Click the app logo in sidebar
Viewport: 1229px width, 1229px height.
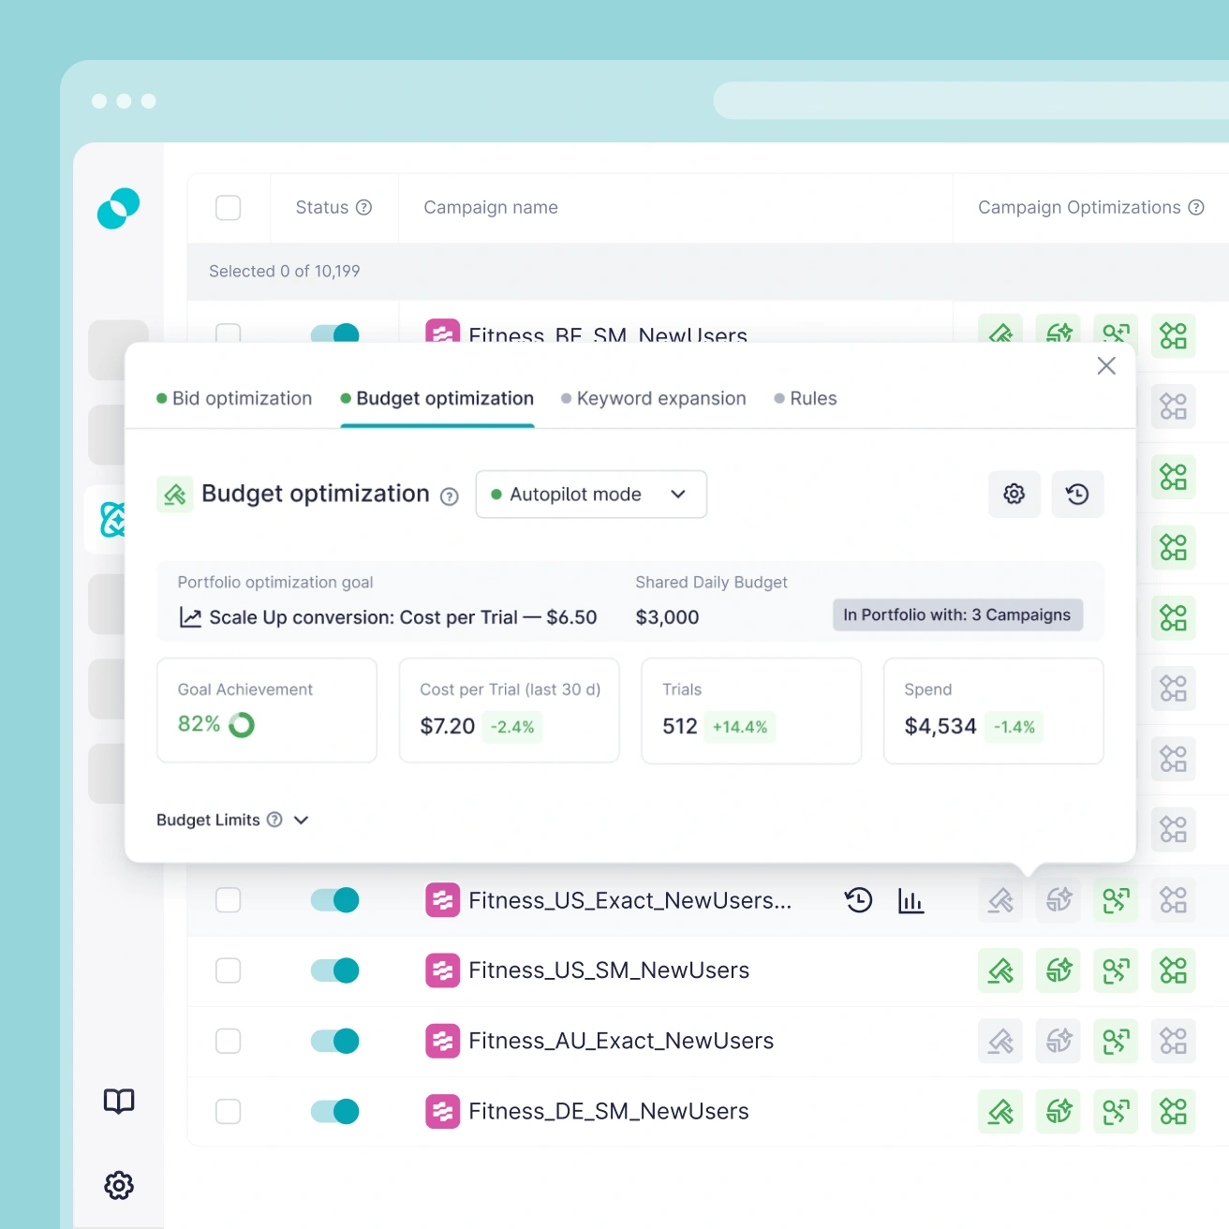(118, 208)
